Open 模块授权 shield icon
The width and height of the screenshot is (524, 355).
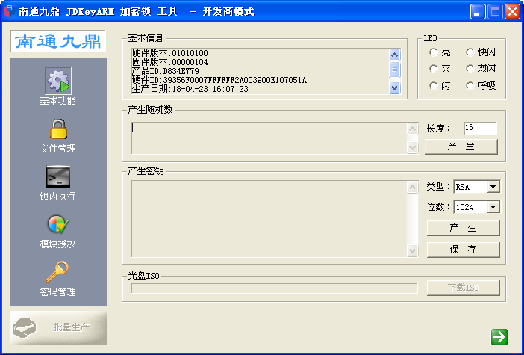(x=58, y=224)
